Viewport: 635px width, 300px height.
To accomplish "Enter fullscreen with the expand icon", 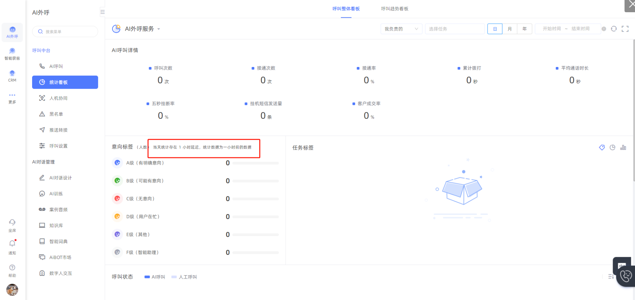I will (625, 29).
